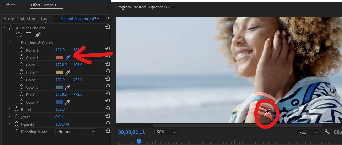The image size is (342, 145).
Task: Open the Full playback resolution dropdown
Action: 308,132
